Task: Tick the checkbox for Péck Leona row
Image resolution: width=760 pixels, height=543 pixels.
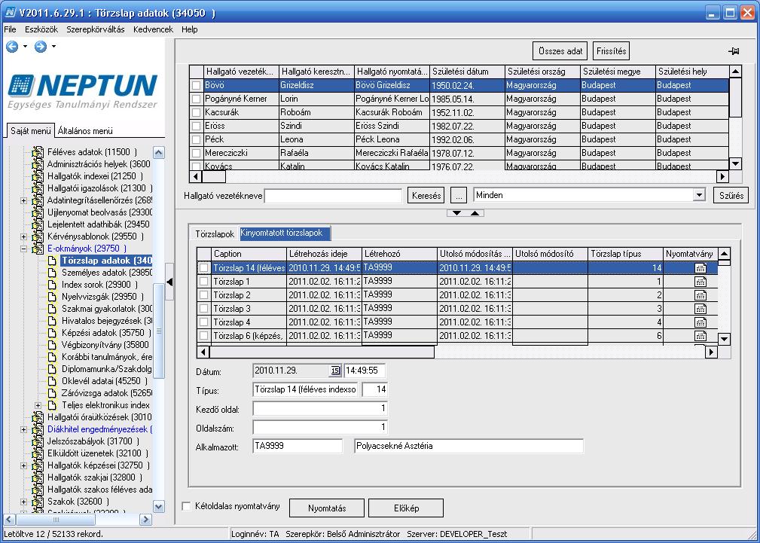Action: coord(196,139)
